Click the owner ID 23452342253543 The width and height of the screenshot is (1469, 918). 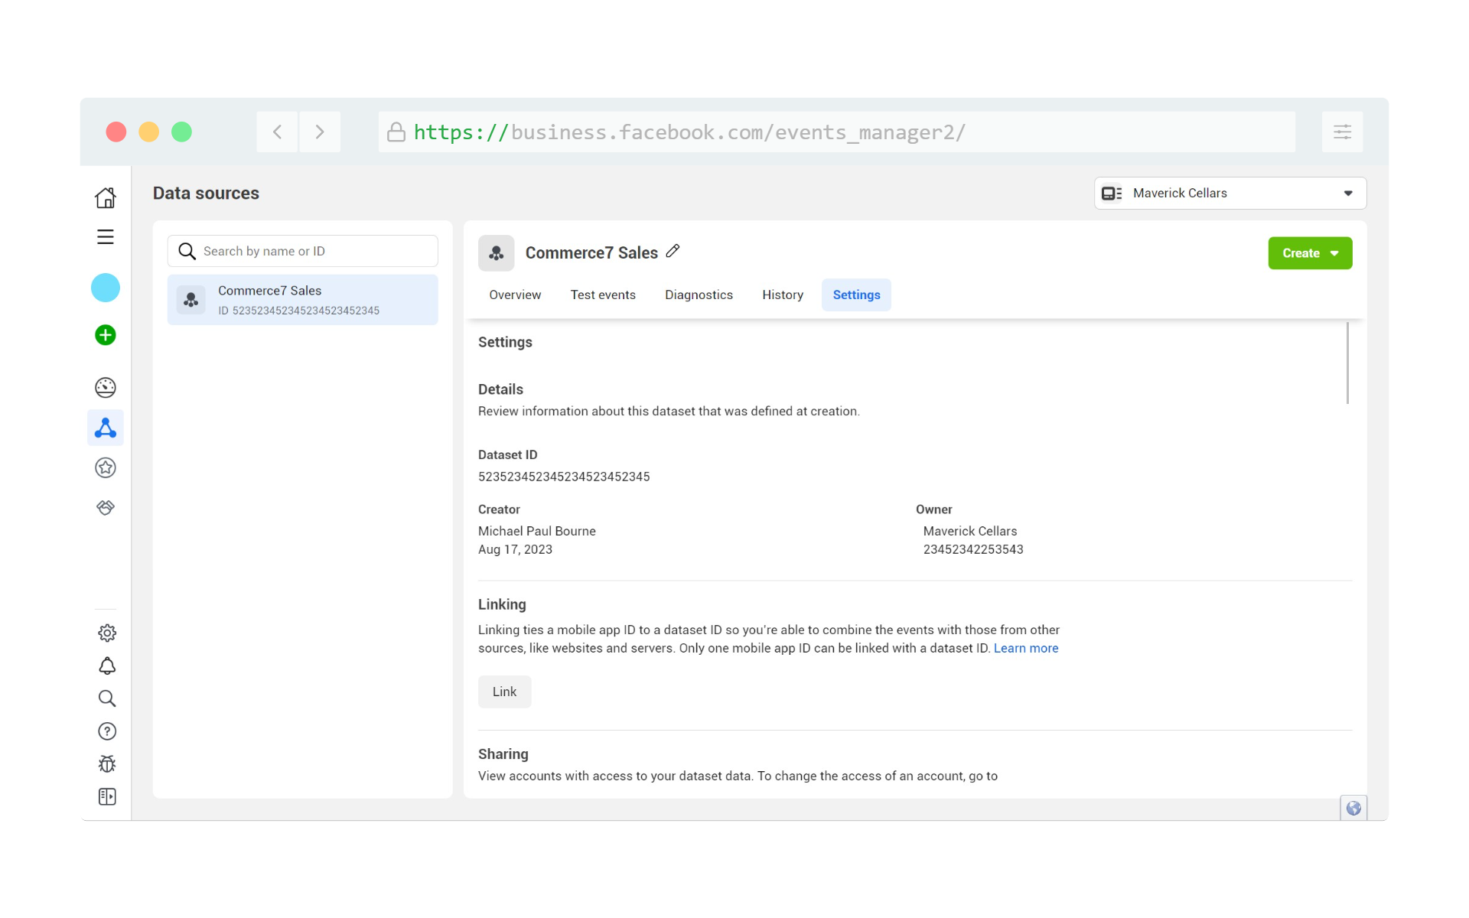click(x=973, y=549)
